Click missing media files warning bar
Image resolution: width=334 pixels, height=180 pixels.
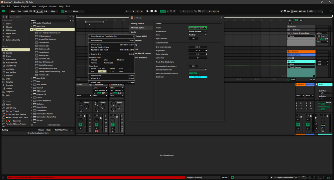coord(96,177)
